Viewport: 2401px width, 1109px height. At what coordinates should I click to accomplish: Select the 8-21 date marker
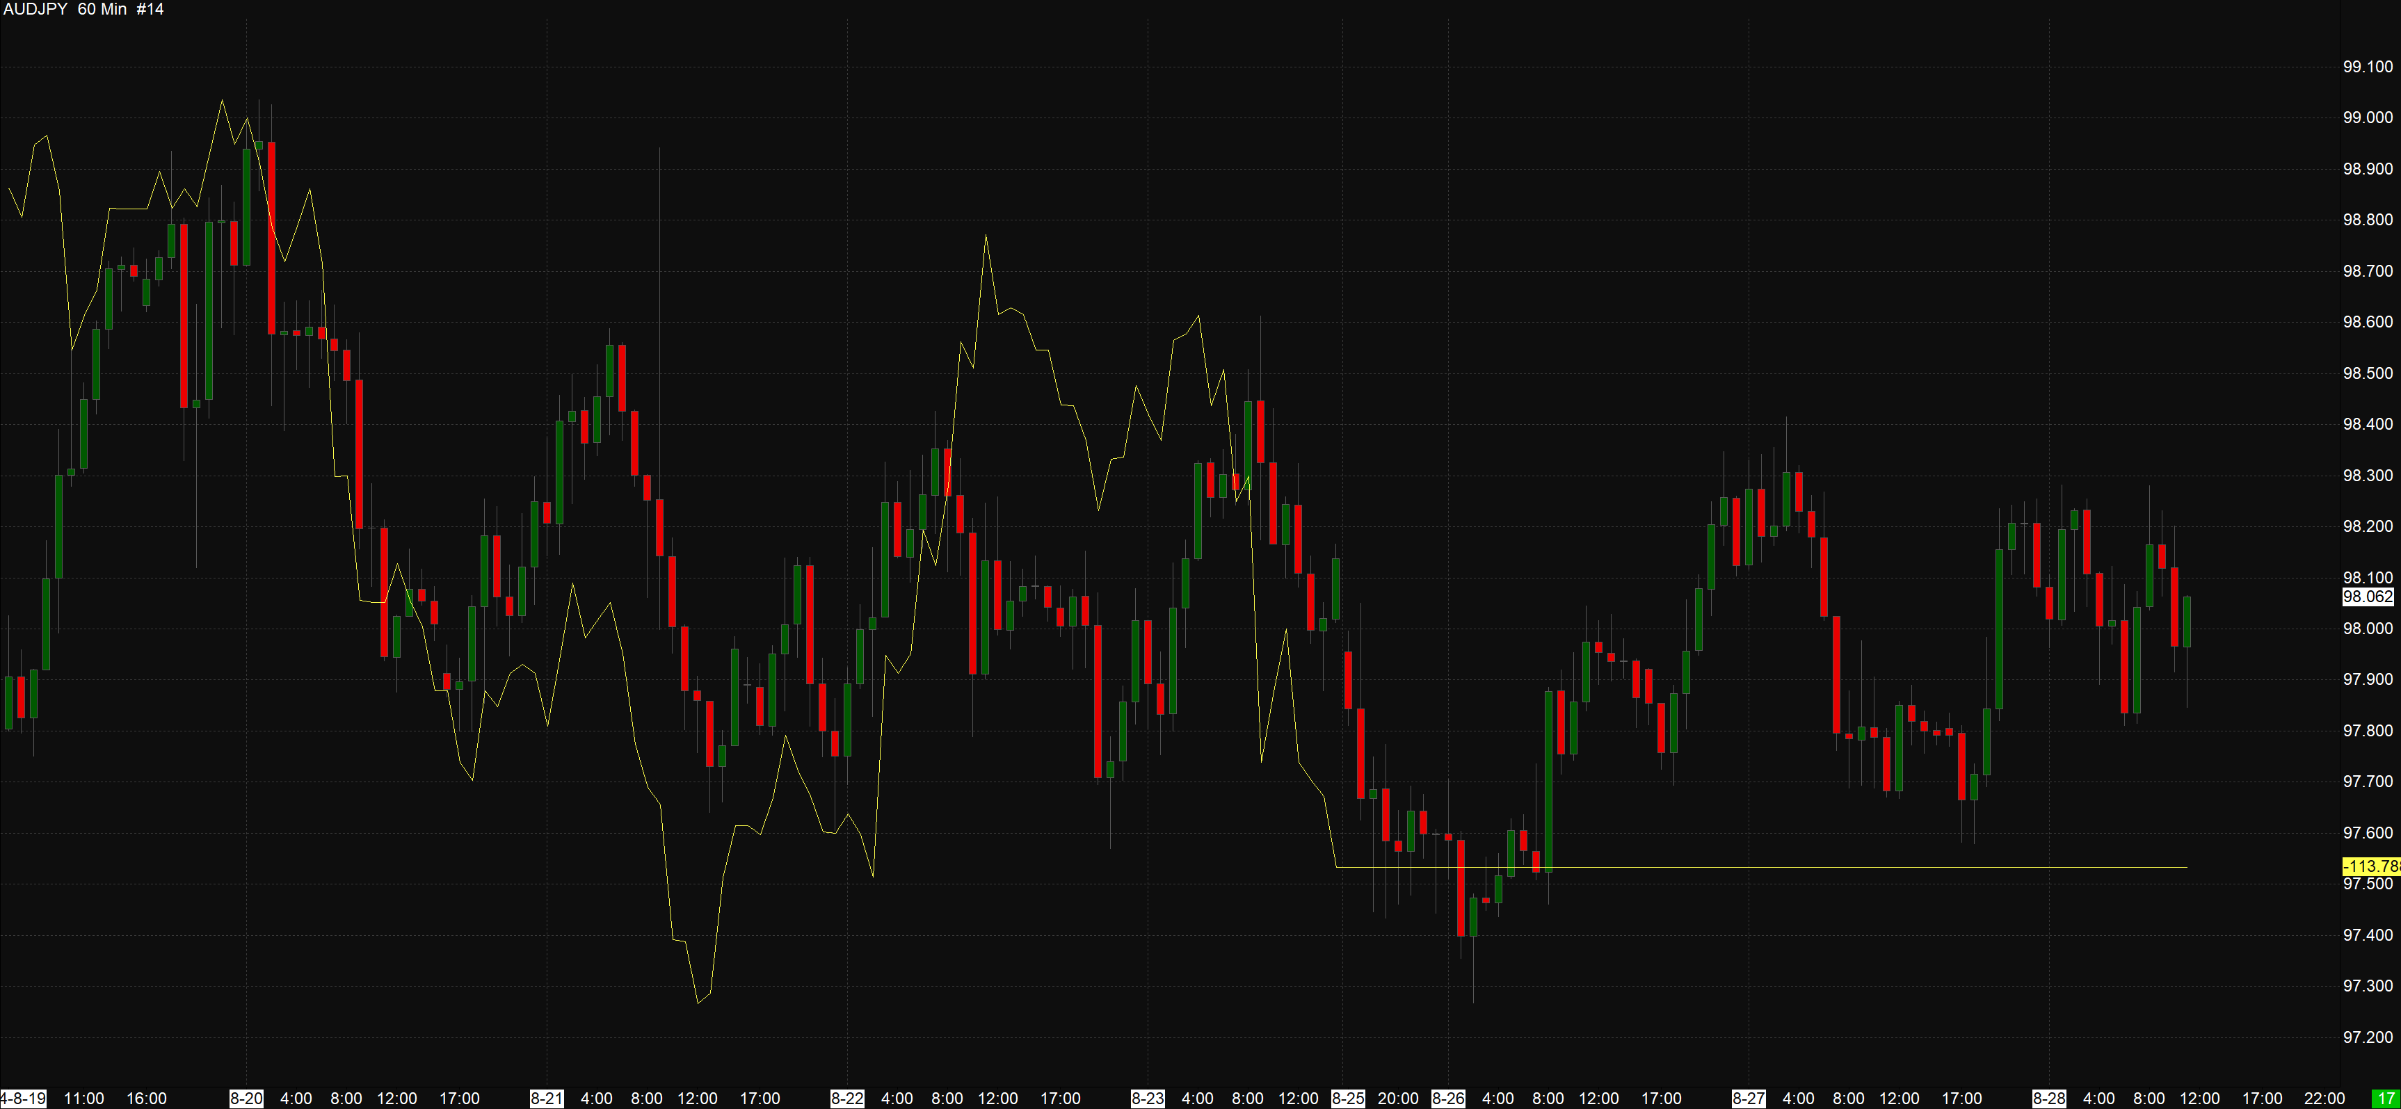coord(546,1099)
